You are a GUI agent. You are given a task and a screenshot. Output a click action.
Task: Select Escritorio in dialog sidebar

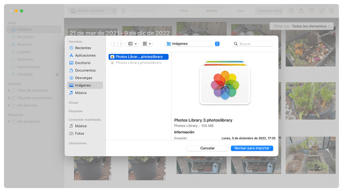[85, 63]
